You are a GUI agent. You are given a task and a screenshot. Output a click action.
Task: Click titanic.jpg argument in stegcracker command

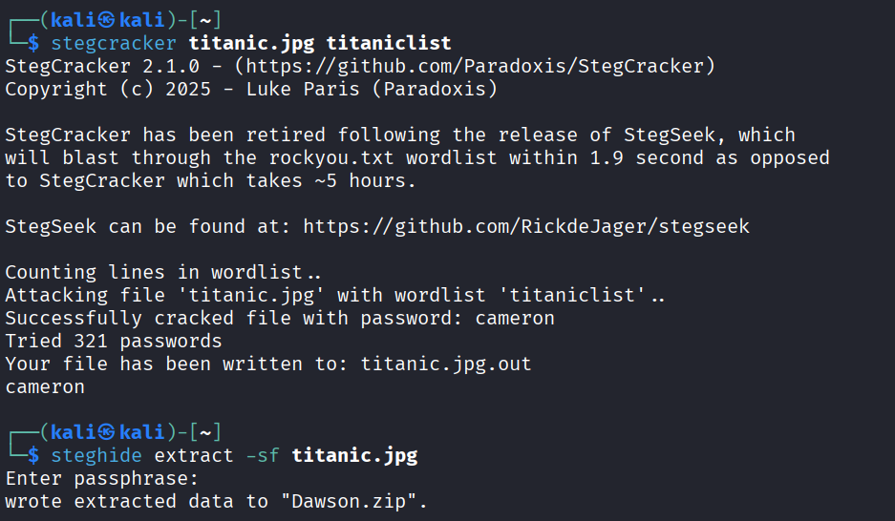[252, 43]
